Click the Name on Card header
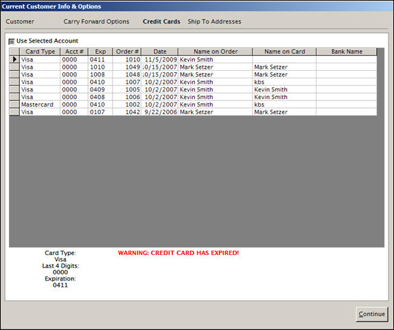Screen dimensions: 394x330 coord(284,52)
